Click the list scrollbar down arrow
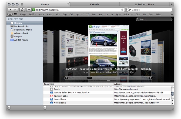This screenshot has width=181, height=119. coord(172,103)
